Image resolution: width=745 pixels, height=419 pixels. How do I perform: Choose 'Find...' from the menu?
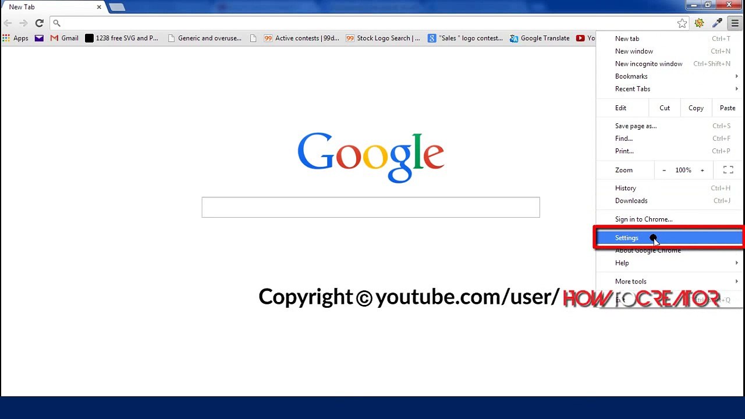tap(670, 139)
